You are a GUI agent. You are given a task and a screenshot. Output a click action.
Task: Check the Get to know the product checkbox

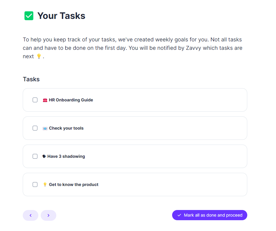[x=35, y=184]
